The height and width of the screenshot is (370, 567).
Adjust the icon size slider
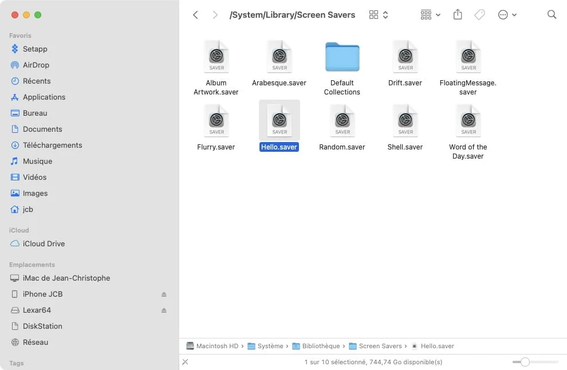coord(525,362)
